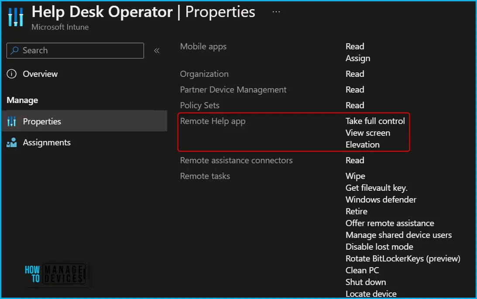The width and height of the screenshot is (477, 299).
Task: Click the Retire remote task
Action: [x=356, y=211]
